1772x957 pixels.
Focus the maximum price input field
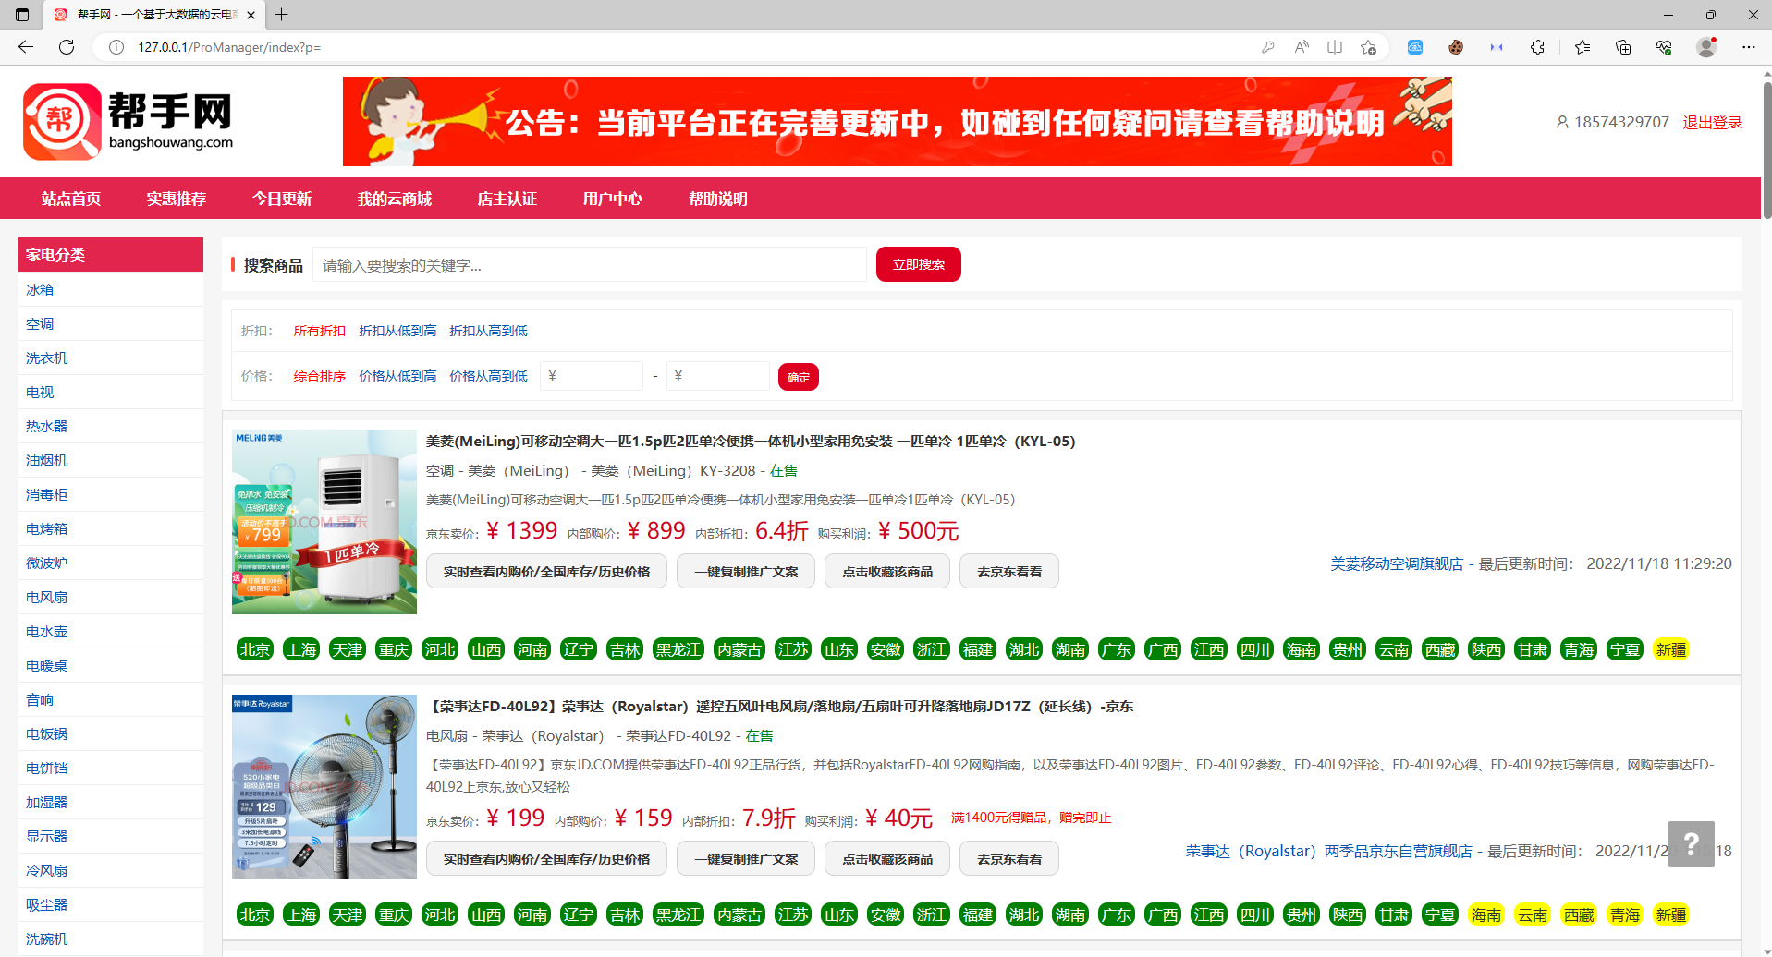(x=718, y=376)
